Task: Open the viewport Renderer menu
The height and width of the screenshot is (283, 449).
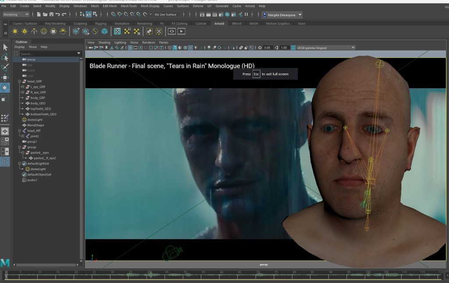Action: click(149, 43)
